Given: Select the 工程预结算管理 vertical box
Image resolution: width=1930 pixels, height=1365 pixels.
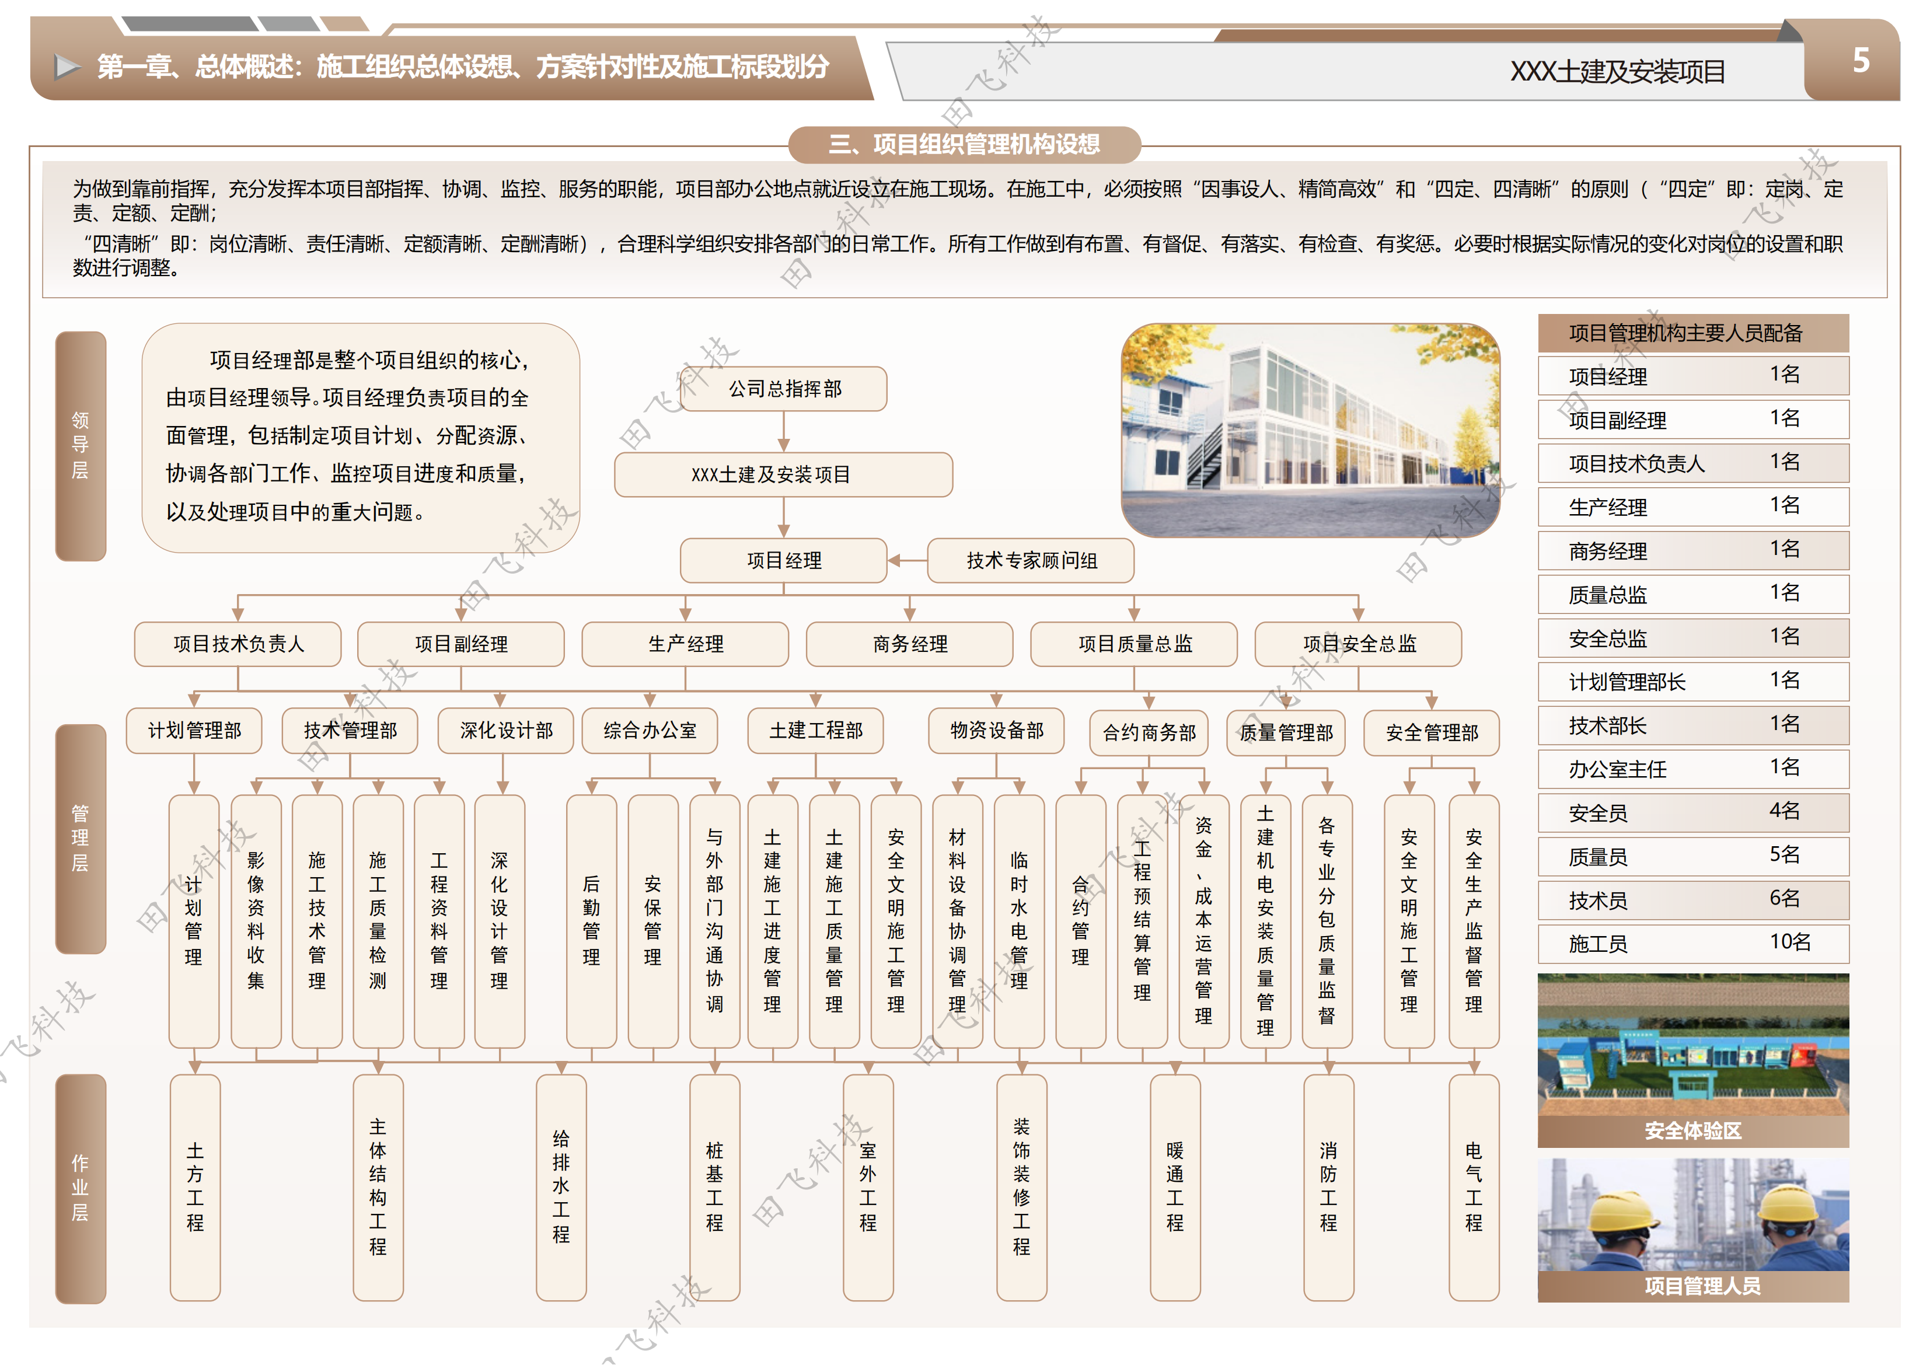Looking at the screenshot, I should (1142, 921).
